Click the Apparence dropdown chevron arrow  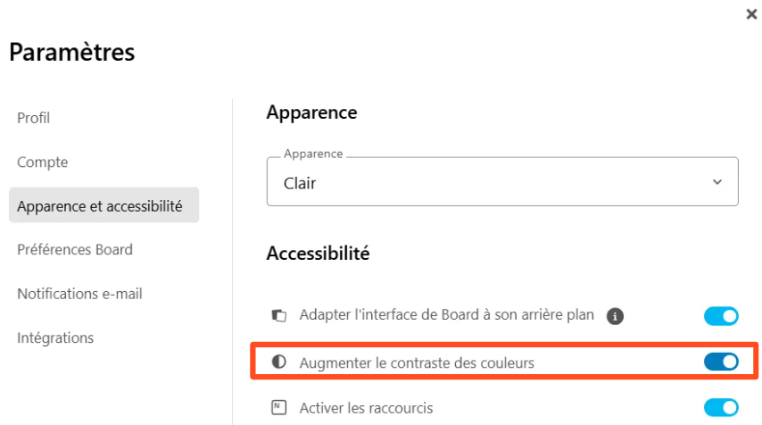717,182
